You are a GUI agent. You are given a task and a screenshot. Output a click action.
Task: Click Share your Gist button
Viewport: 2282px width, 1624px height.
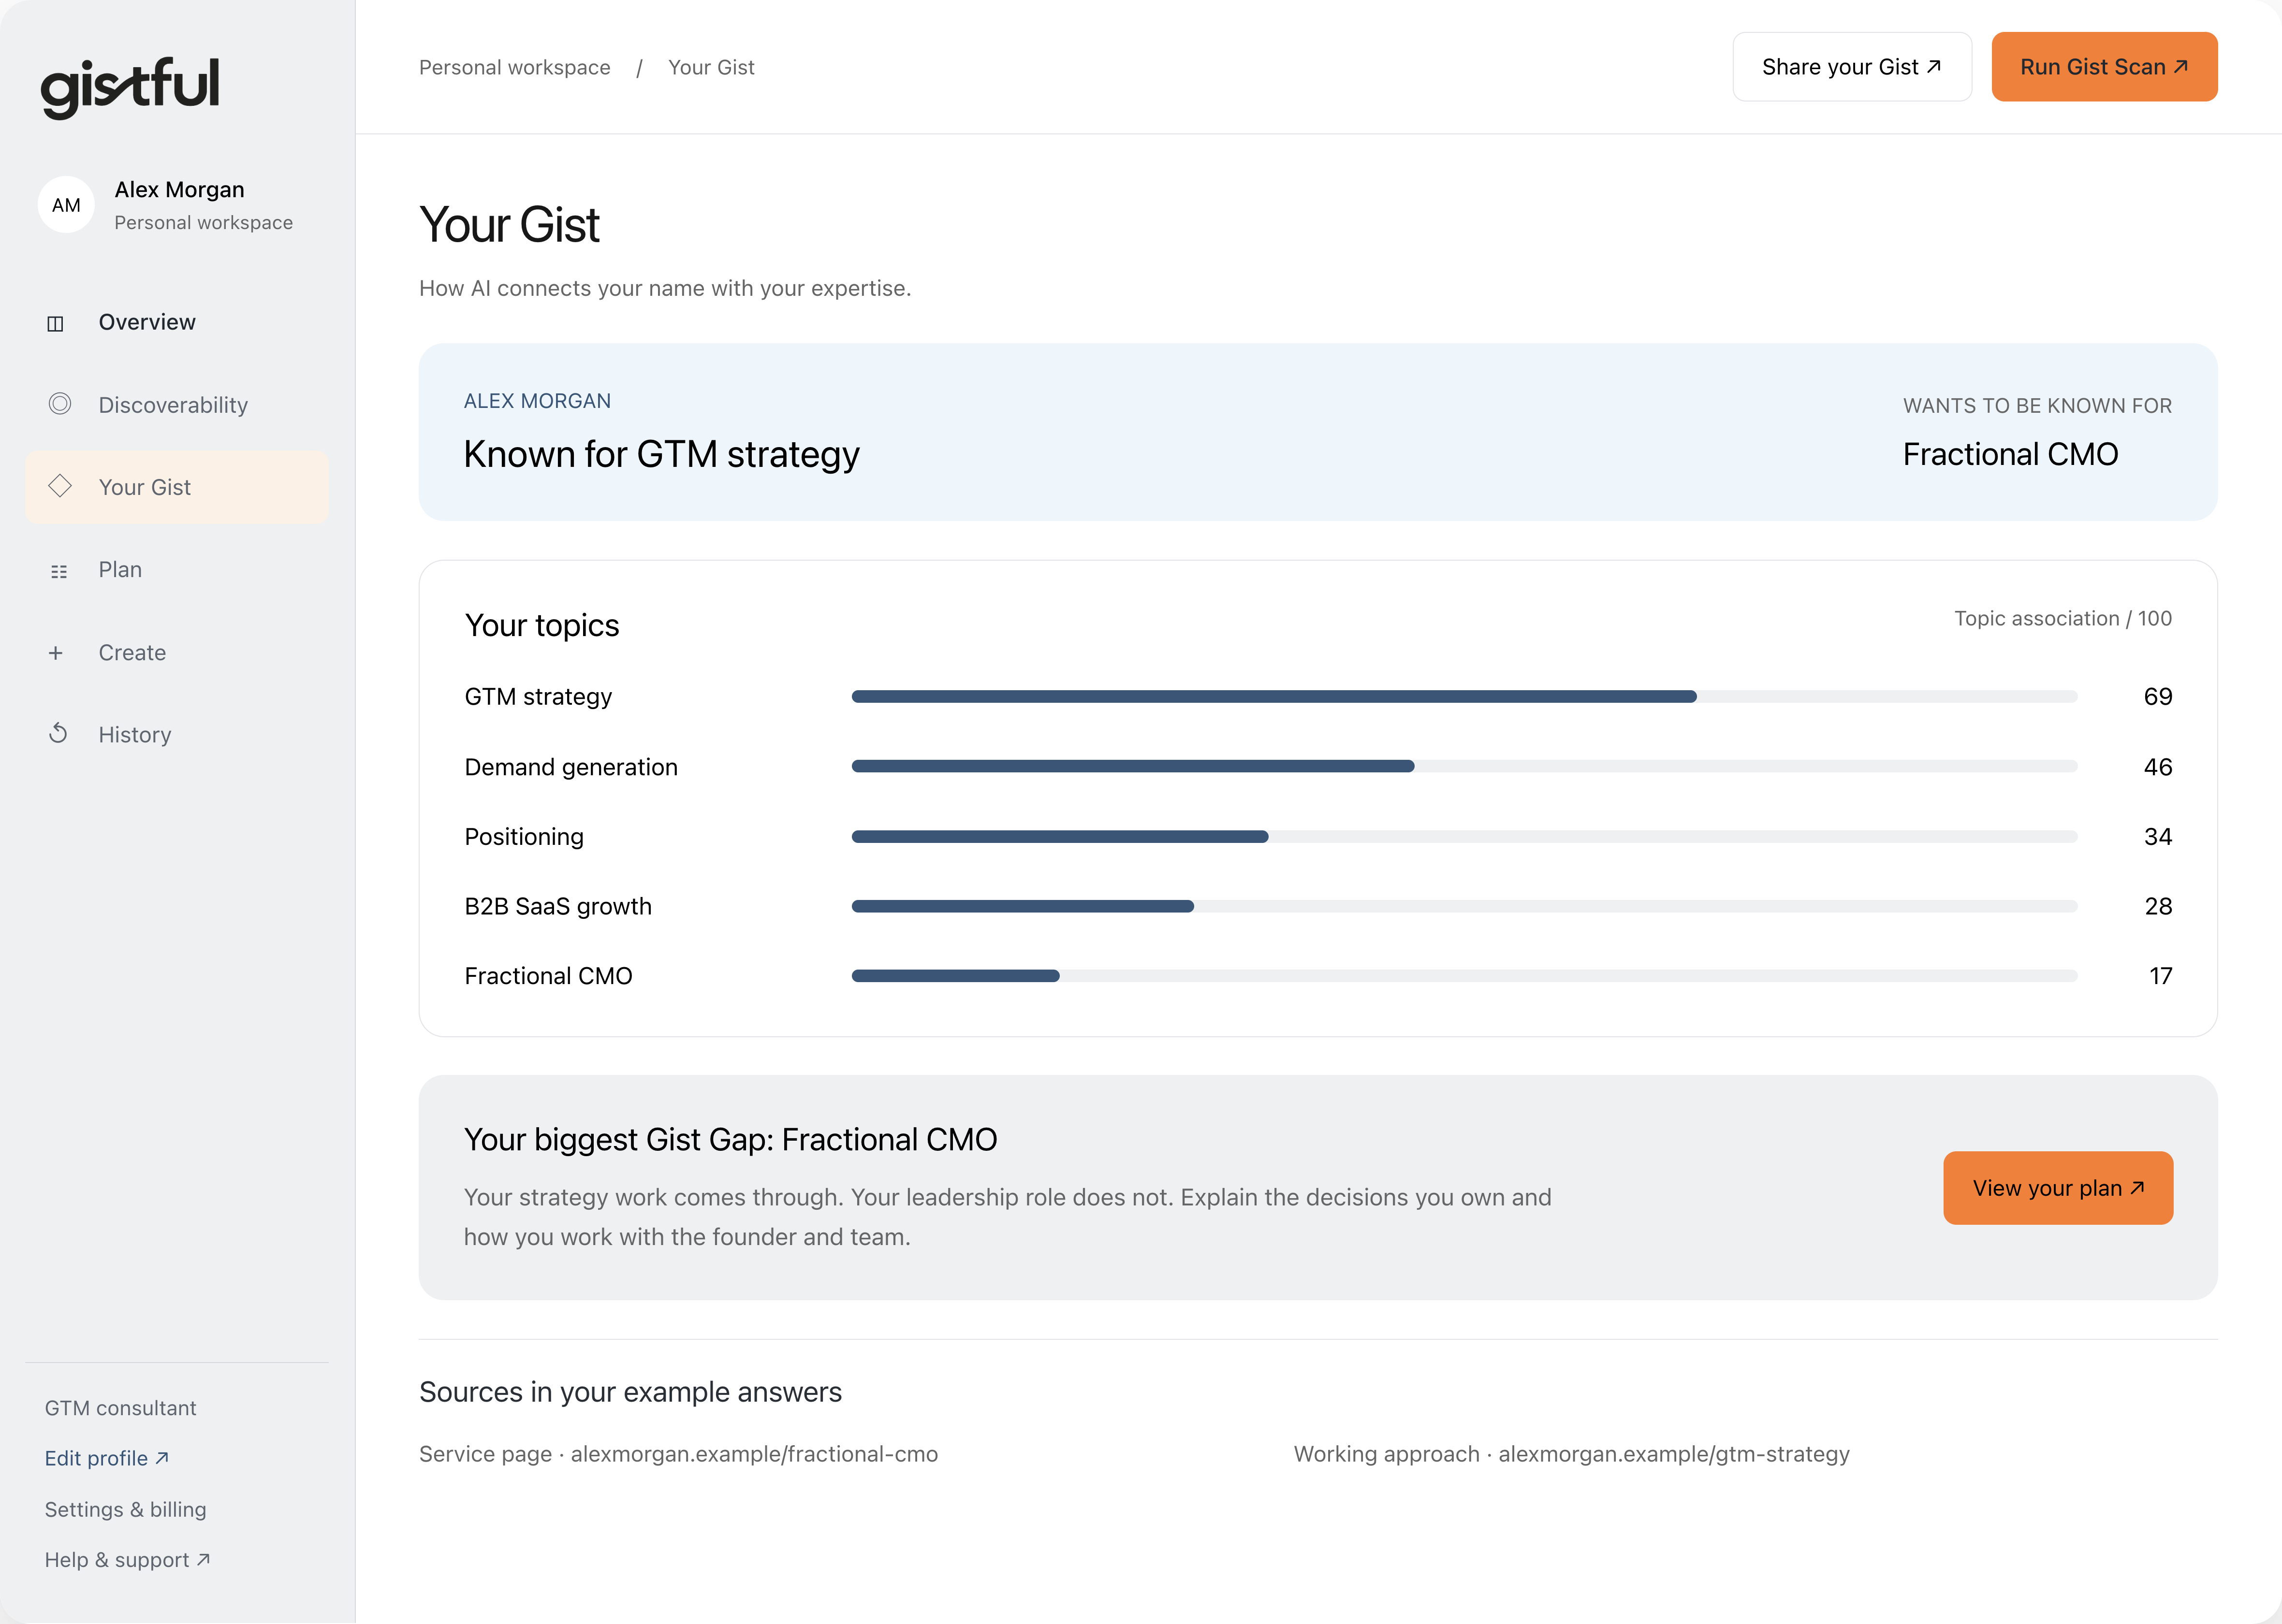(1852, 67)
